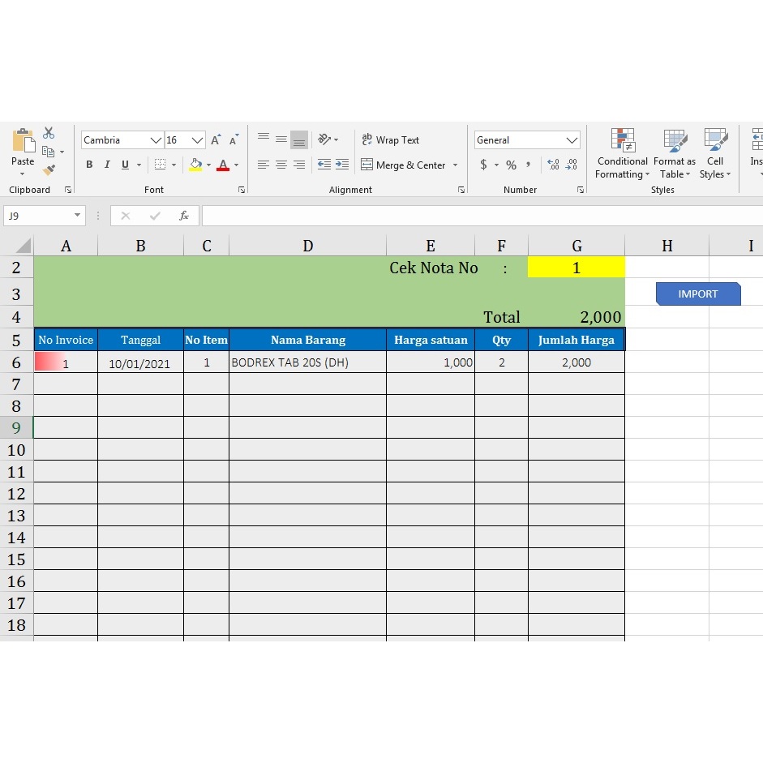This screenshot has height=763, width=763.
Task: Apply Accounting dollar format
Action: click(x=483, y=165)
